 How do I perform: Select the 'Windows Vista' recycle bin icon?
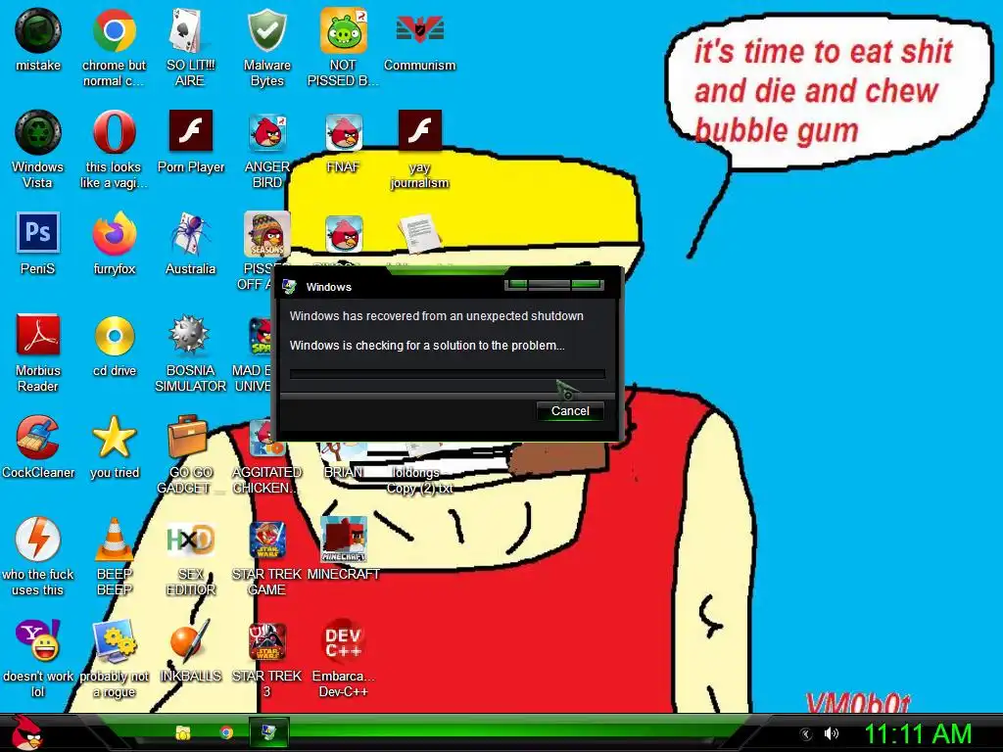38,132
